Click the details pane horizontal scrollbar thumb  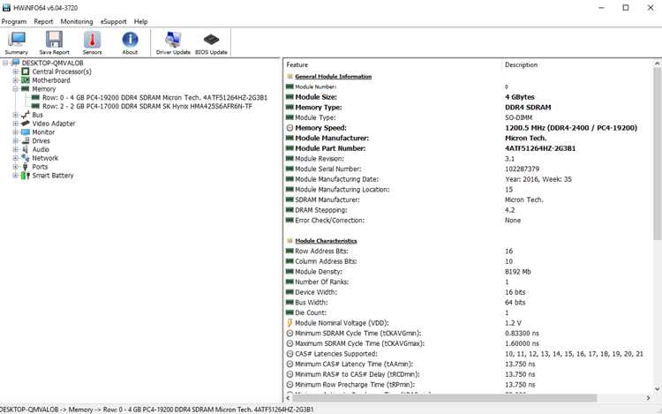(445, 397)
